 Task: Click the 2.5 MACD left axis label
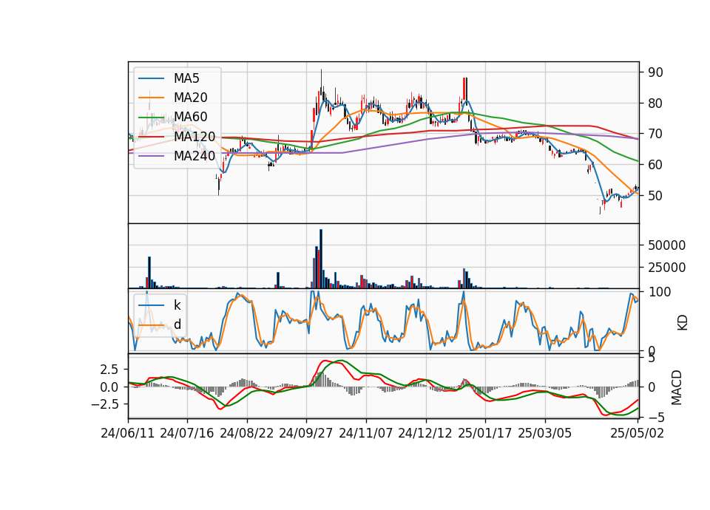click(x=109, y=370)
